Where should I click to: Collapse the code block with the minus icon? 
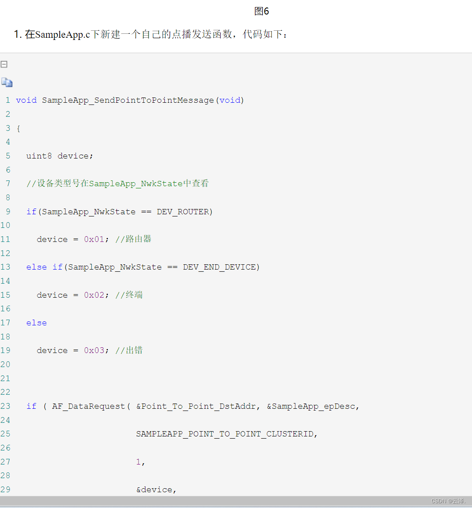(4, 64)
